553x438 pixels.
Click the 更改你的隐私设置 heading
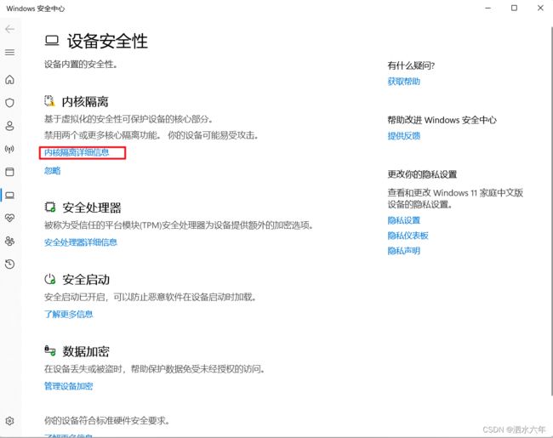(x=422, y=174)
